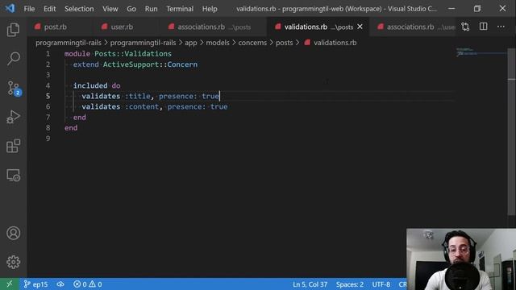The width and height of the screenshot is (516, 290).
Task: Restore down the VS Code window
Action: coord(477,9)
